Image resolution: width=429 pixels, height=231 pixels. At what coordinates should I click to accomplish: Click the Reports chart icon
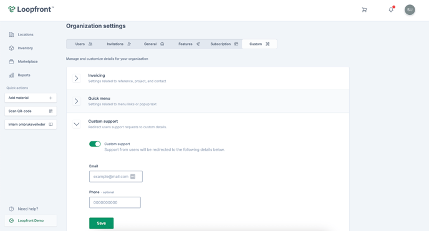[11, 75]
